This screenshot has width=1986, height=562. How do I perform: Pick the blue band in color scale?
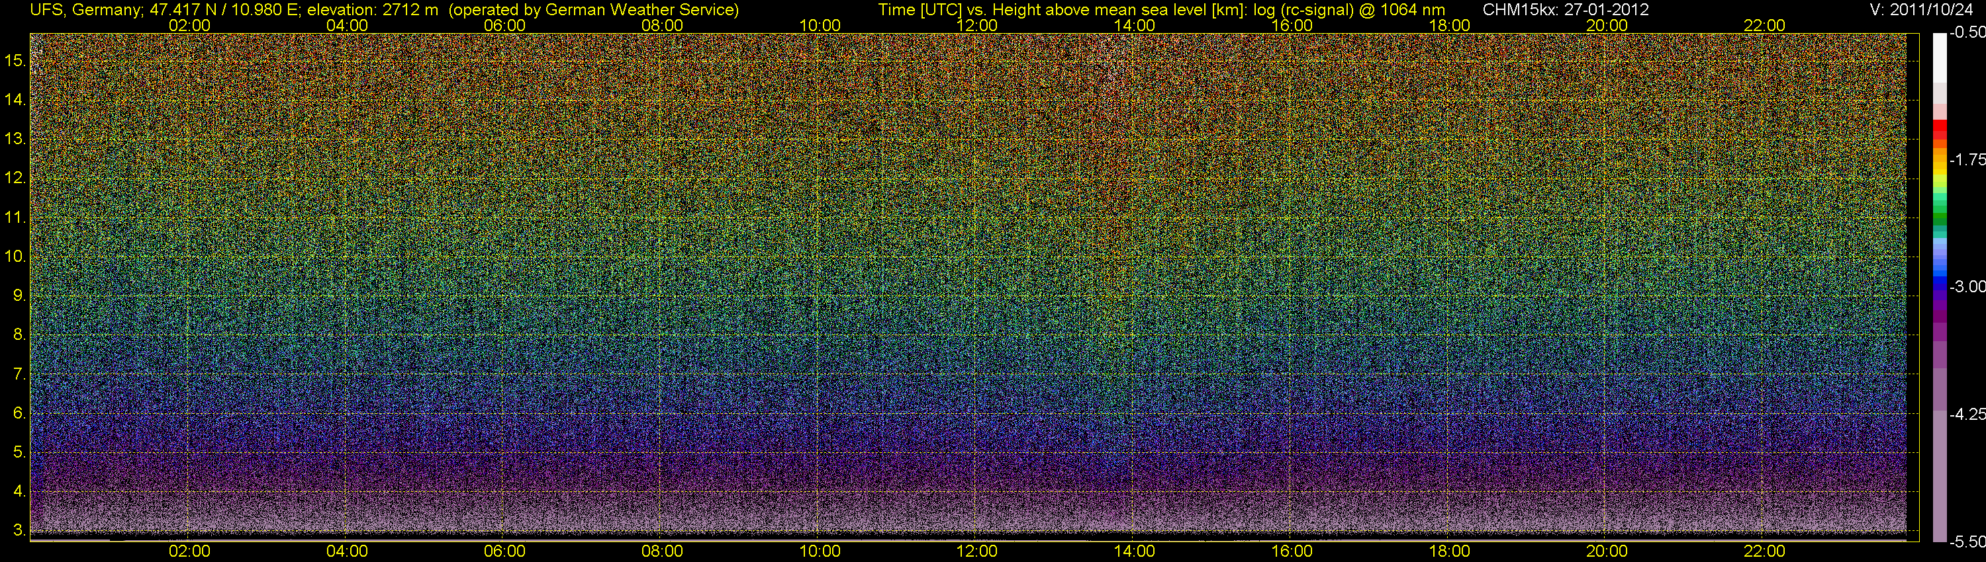point(1940,283)
